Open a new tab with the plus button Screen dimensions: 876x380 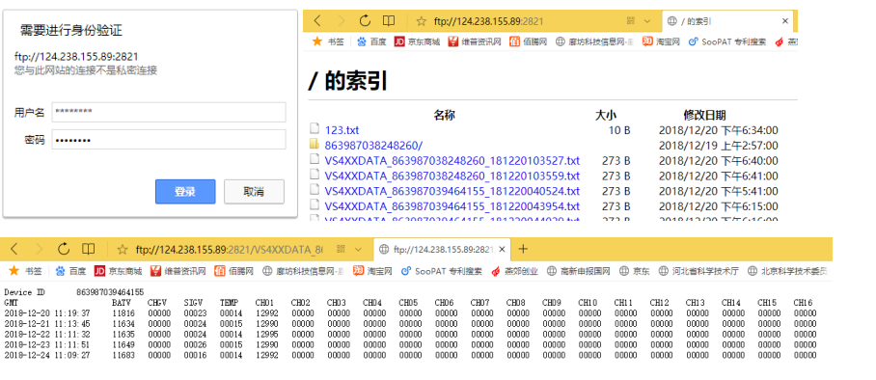[x=523, y=249]
